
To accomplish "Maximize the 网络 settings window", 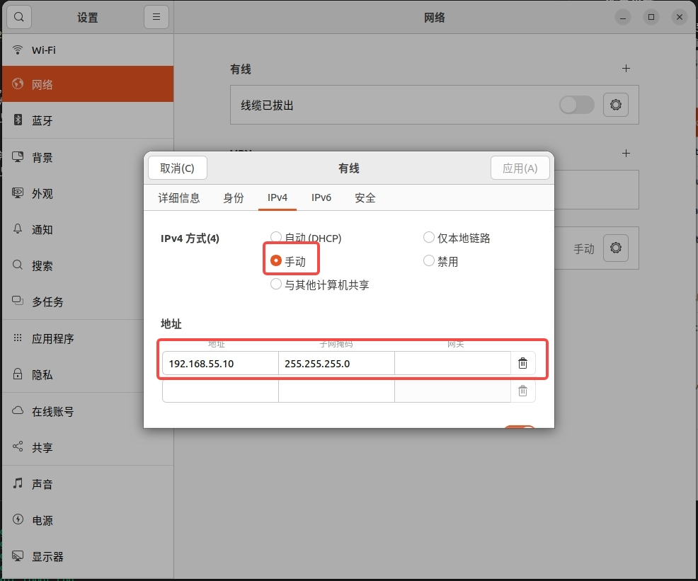I will click(x=651, y=17).
